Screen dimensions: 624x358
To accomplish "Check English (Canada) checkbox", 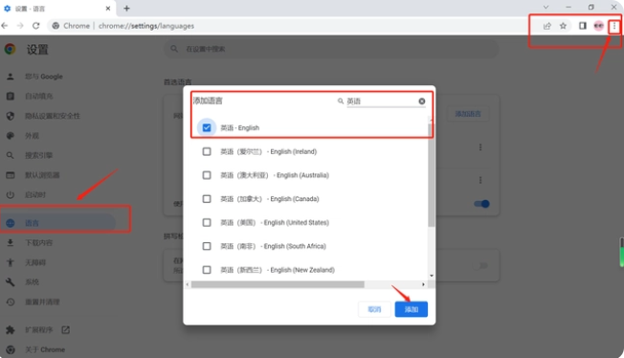I will [207, 199].
